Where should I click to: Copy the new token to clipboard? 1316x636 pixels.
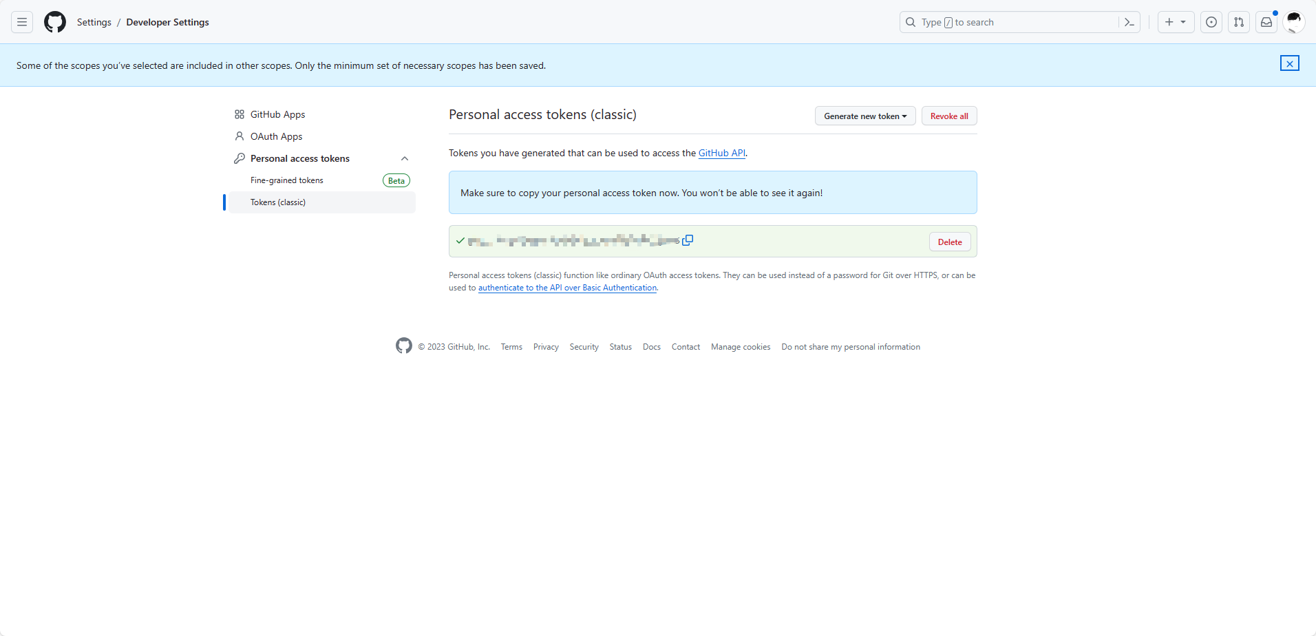coord(688,240)
